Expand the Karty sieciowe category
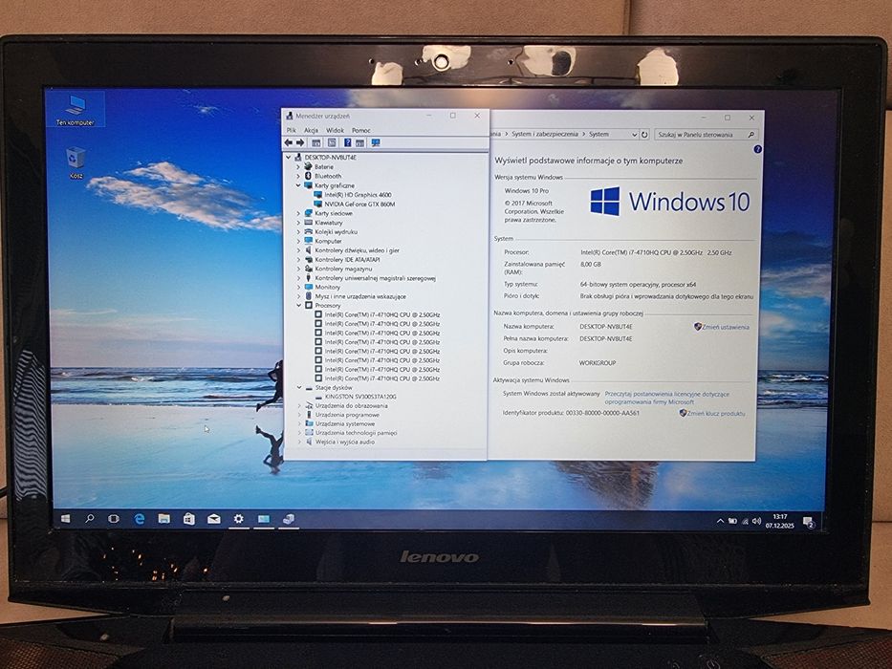The width and height of the screenshot is (892, 669). 298,213
